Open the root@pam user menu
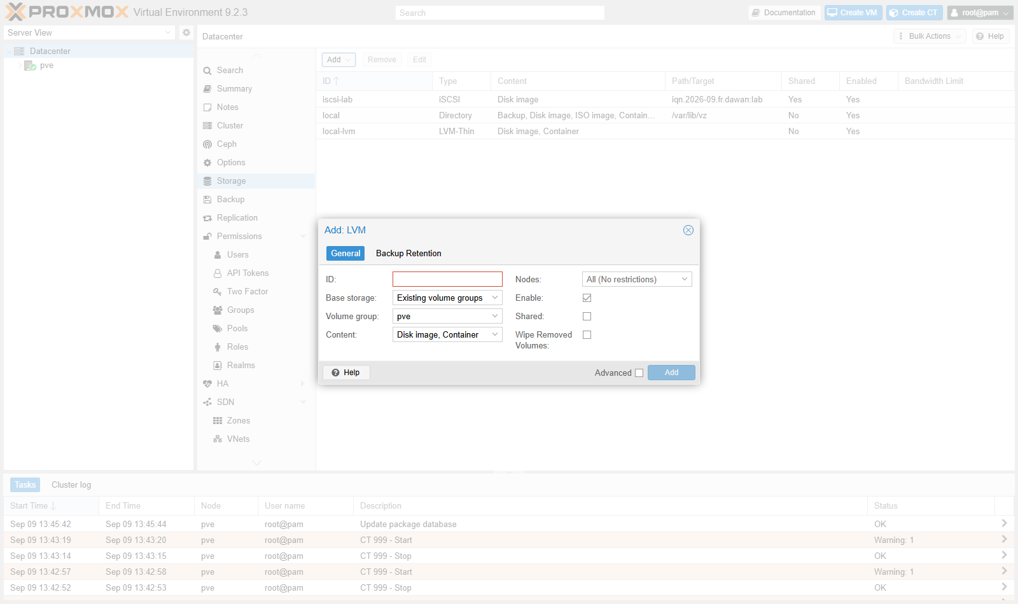The image size is (1018, 604). tap(980, 13)
